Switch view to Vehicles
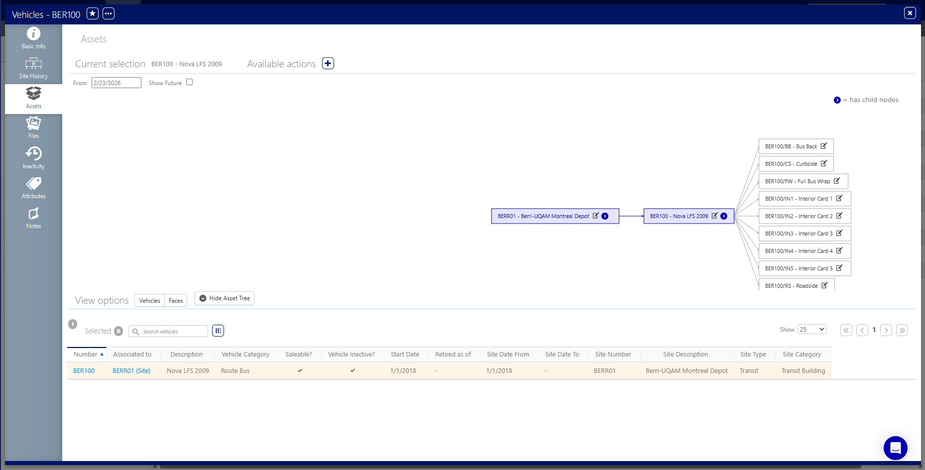Image resolution: width=925 pixels, height=470 pixels. coord(149,300)
